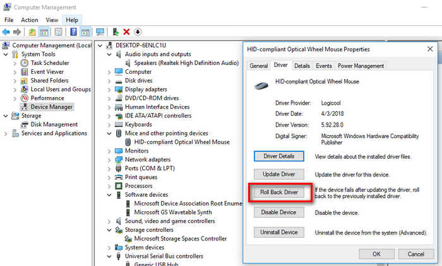Screen dimensions: 442x266
Task: Click the Back arrow toolbar icon
Action: (x=6, y=32)
